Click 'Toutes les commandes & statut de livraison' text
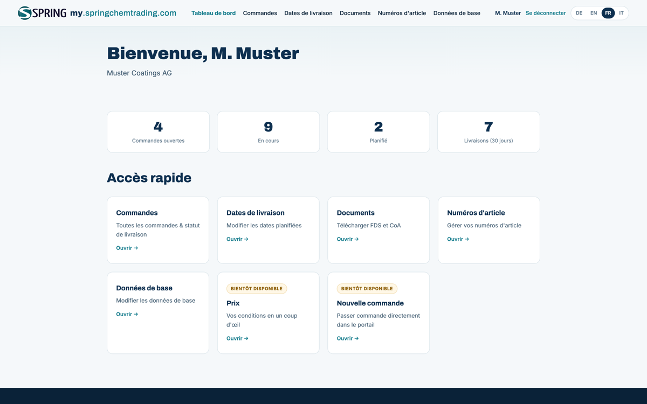This screenshot has height=404, width=647. click(158, 230)
